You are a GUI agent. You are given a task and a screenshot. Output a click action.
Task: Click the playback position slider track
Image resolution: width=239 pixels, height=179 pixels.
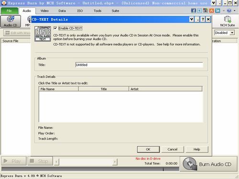click(86, 162)
